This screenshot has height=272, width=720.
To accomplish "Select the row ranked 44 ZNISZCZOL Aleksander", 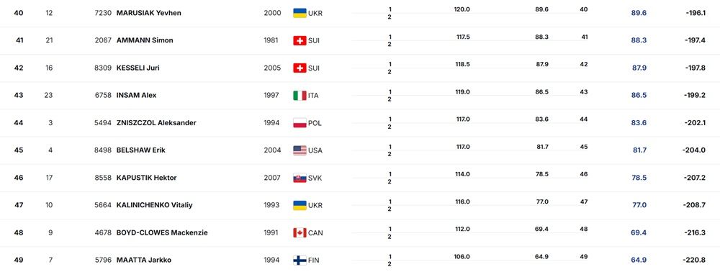I will coord(360,123).
